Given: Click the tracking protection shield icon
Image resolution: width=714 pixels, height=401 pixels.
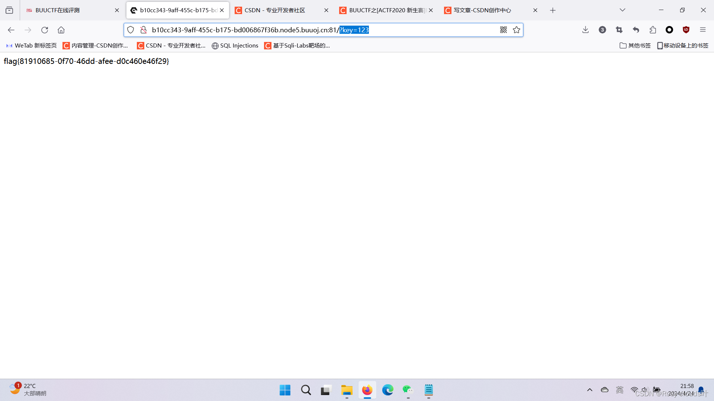Looking at the screenshot, I should tap(131, 30).
